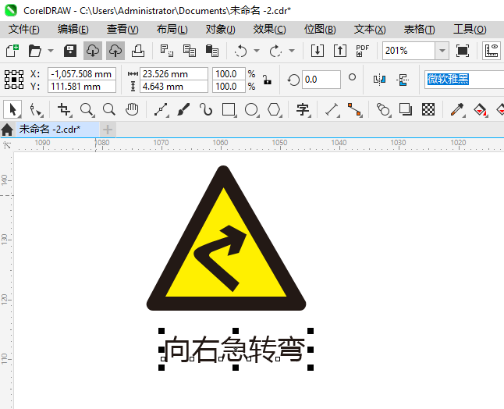Expand the Open recent files arrow

click(51, 51)
